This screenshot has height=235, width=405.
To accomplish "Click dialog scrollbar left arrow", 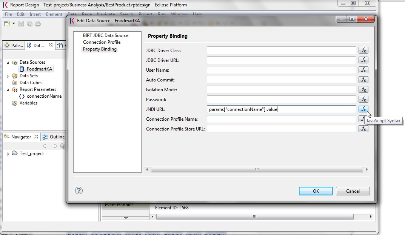I will 147,170.
